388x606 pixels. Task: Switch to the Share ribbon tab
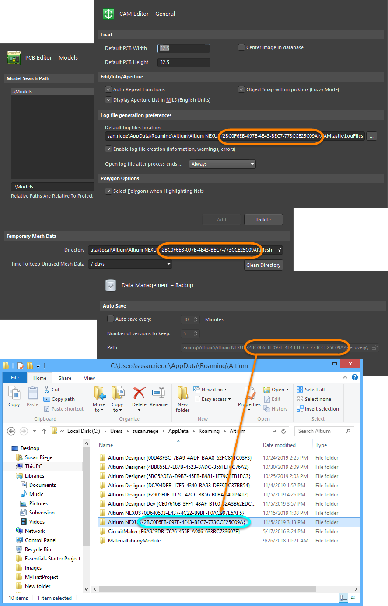click(65, 378)
